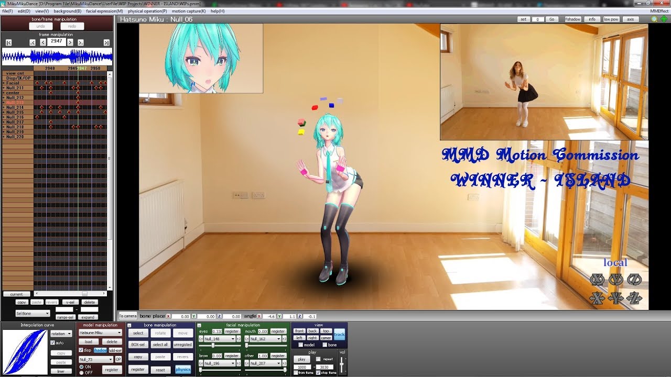
Task: Open the facial expression(M) menu
Action: pos(104,10)
